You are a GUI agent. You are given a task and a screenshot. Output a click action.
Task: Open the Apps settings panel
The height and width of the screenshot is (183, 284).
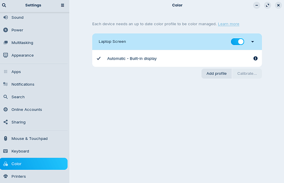point(16,72)
